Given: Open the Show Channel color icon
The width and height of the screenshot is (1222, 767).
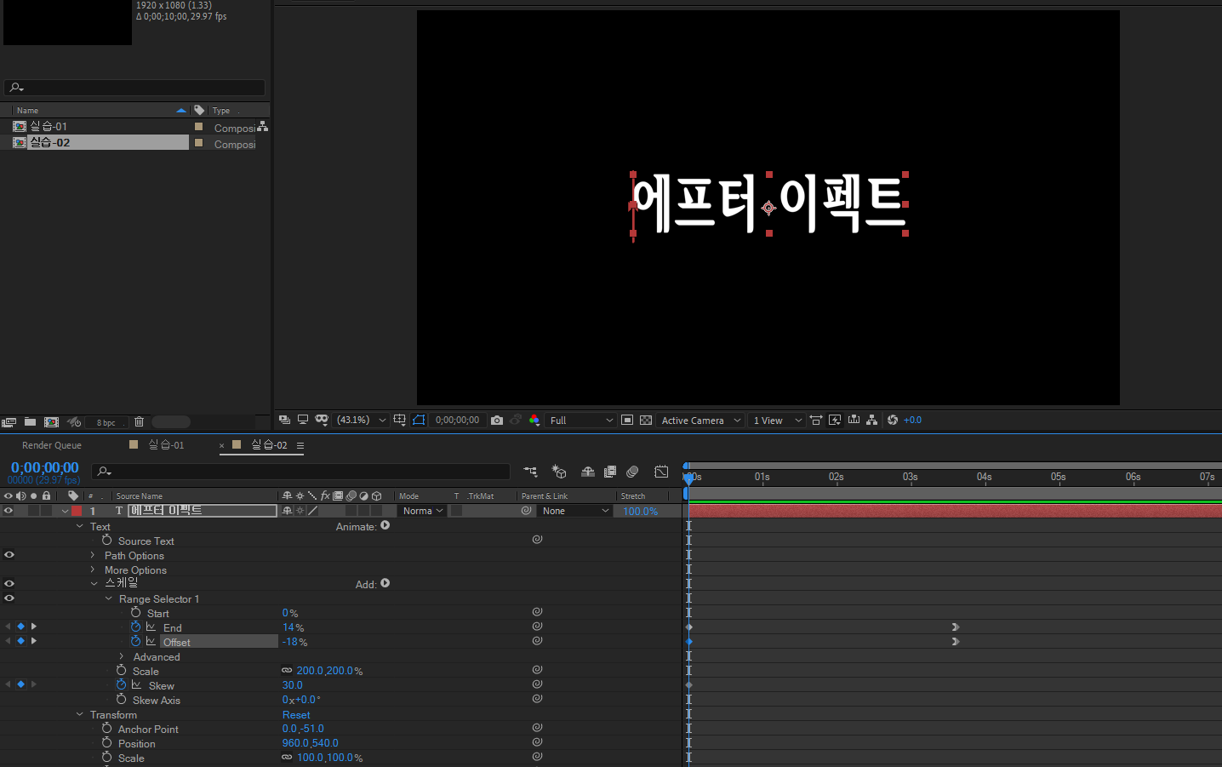Looking at the screenshot, I should [x=534, y=421].
